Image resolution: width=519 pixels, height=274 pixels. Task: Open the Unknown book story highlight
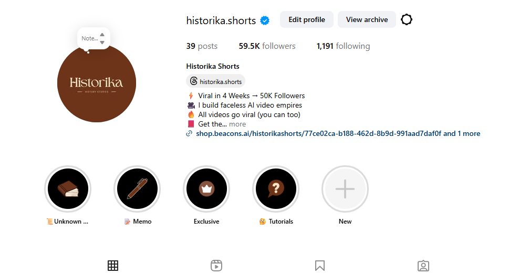tap(68, 189)
